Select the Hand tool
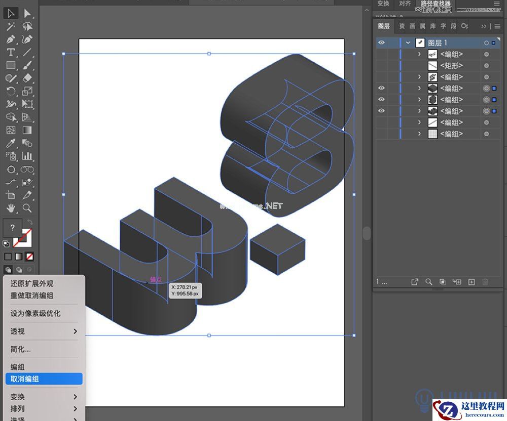The width and height of the screenshot is (507, 421). [x=11, y=208]
